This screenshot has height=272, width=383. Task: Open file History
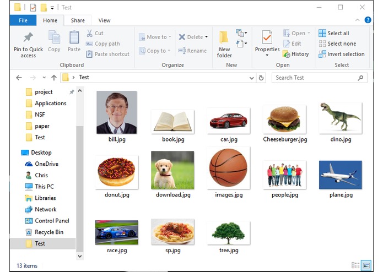296,54
